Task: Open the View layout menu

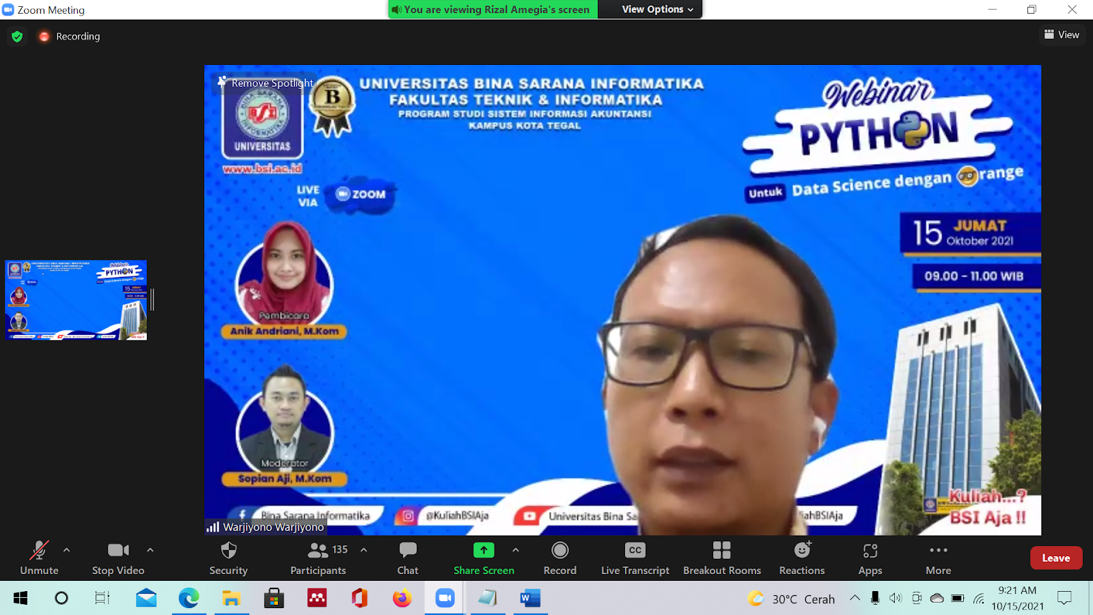Action: click(x=1062, y=35)
